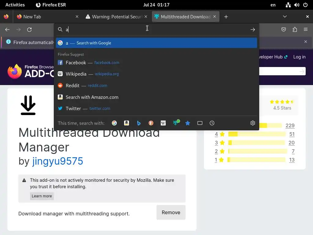Click the 1-star rating bar
Screen dimensions: 313x235
(256, 160)
